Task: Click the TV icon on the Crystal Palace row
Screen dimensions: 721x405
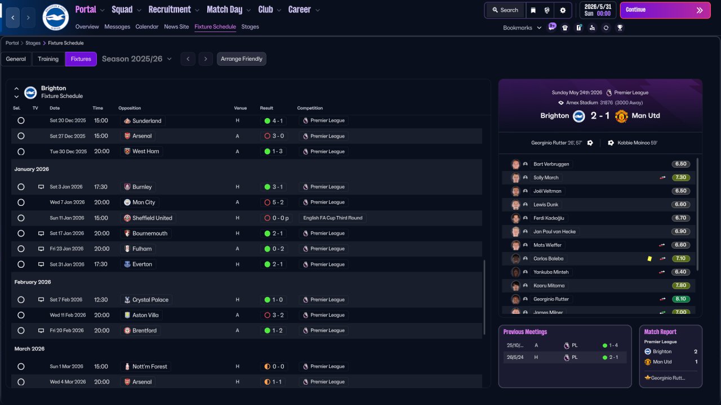Action: [41, 300]
